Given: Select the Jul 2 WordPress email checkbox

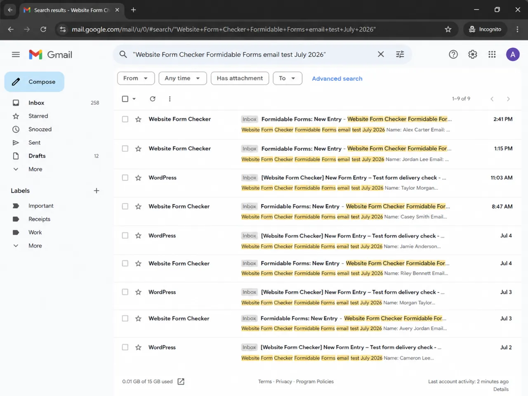Looking at the screenshot, I should pos(125,347).
